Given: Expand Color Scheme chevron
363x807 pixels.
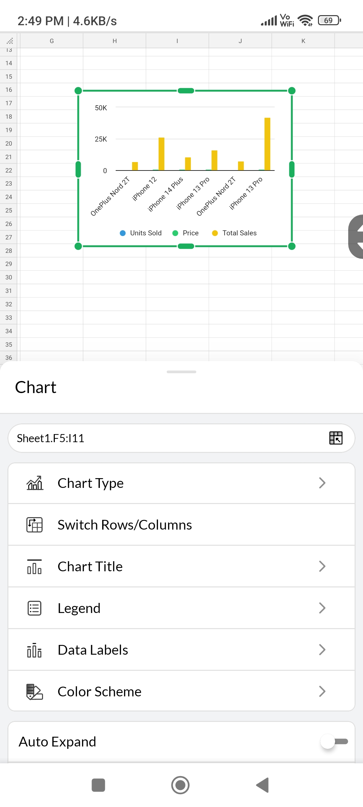Looking at the screenshot, I should pyautogui.click(x=322, y=691).
